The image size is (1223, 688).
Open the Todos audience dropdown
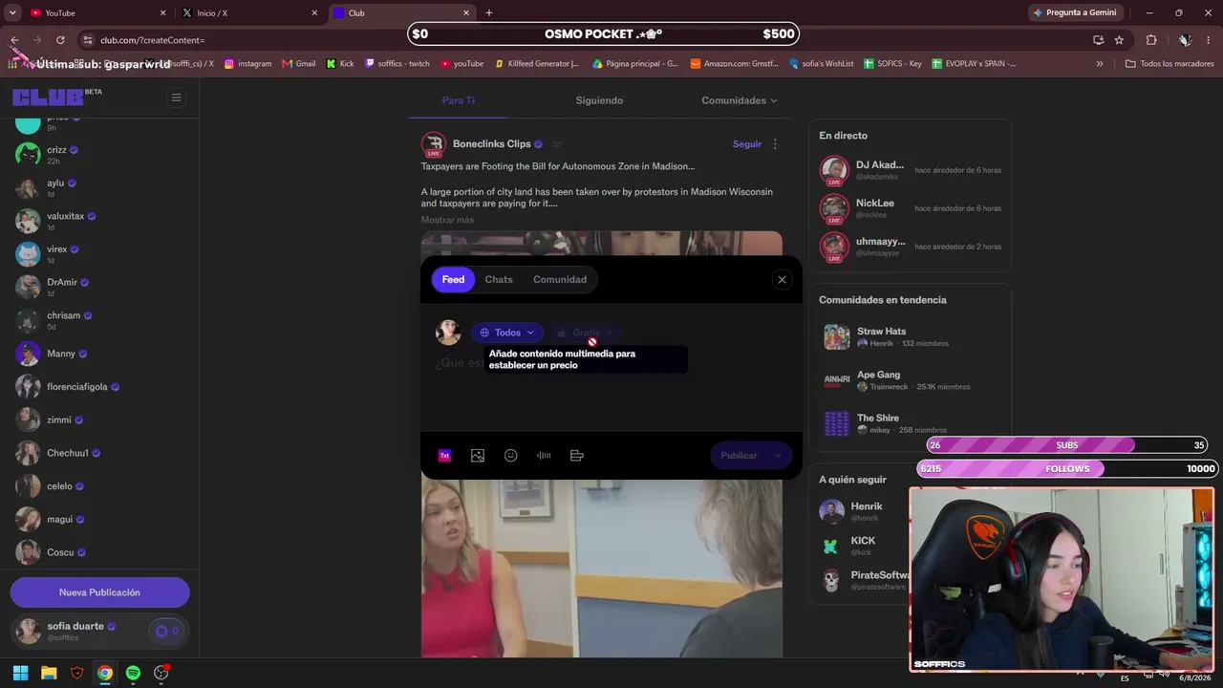[507, 333]
